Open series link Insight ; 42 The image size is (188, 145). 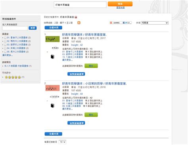[77, 45]
